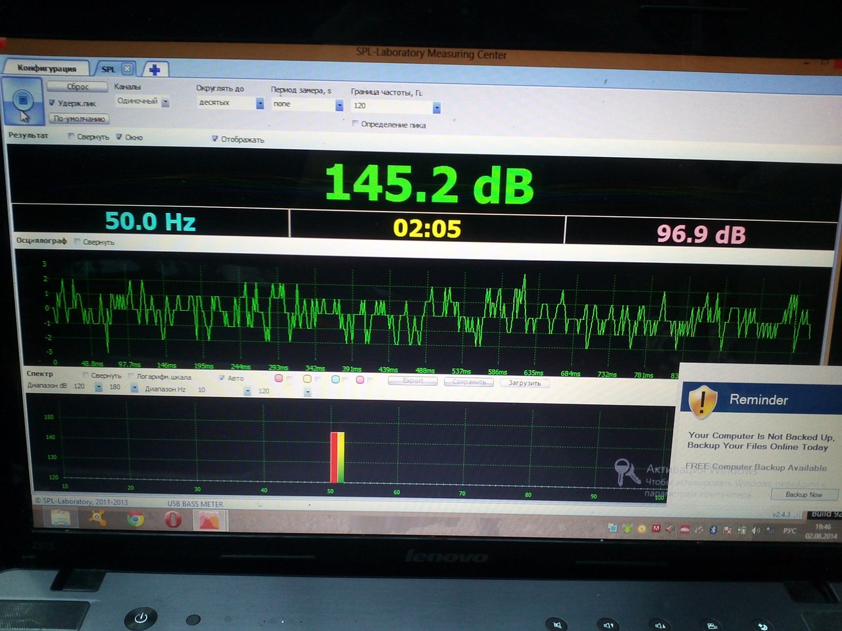842x631 pixels.
Task: Open Google Chrome from the taskbar
Action: [136, 519]
